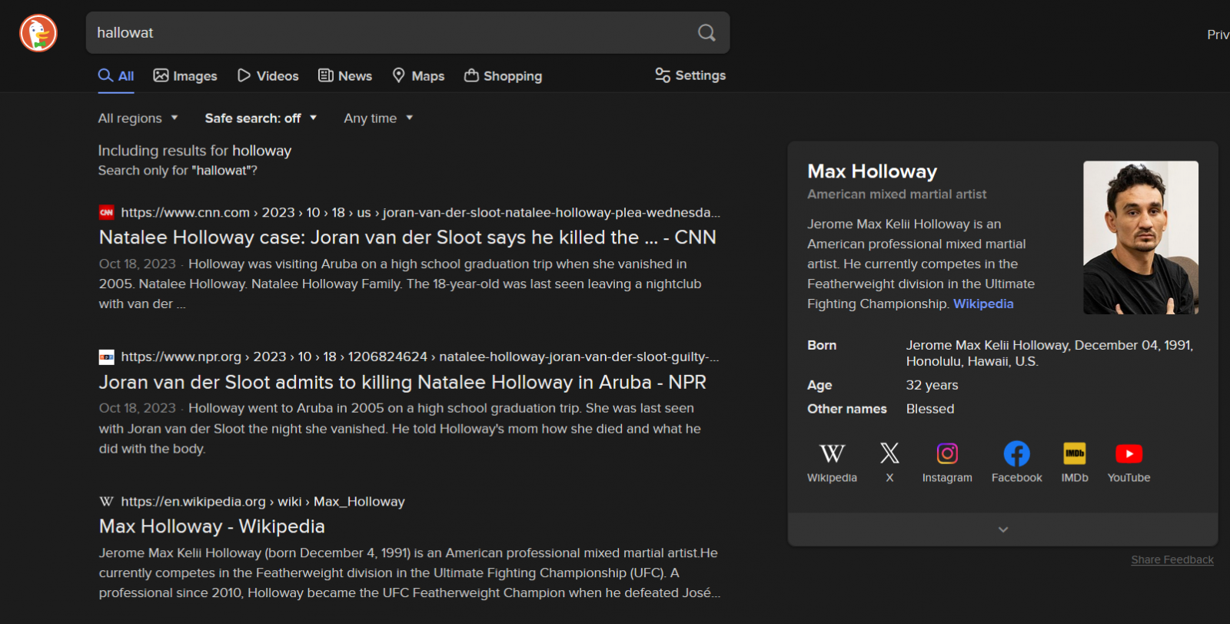The image size is (1230, 624).
Task: Open the Safe search: off dropdown
Action: click(x=261, y=118)
